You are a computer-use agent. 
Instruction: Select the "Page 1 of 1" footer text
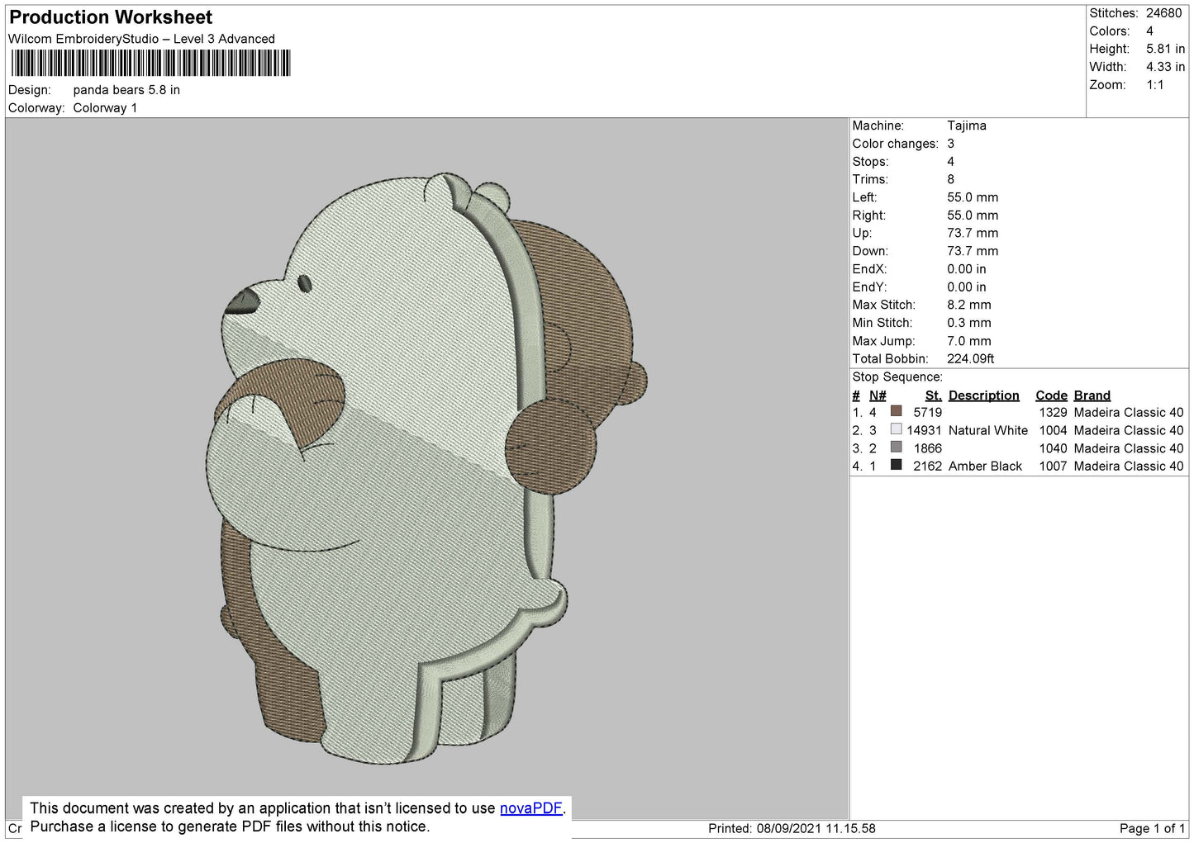[x=1152, y=828]
